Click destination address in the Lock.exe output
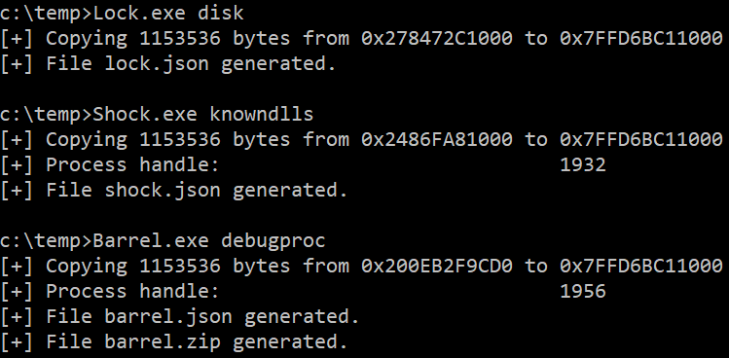This screenshot has width=729, height=358. click(x=641, y=38)
